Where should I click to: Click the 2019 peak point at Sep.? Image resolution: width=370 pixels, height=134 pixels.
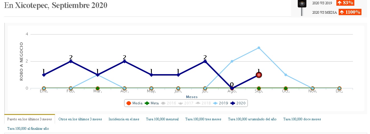click(259, 48)
